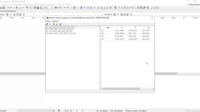Screen dimensions: 200x112
Task: Click table cell 404.430 in C2 row
Action: coord(148,33)
